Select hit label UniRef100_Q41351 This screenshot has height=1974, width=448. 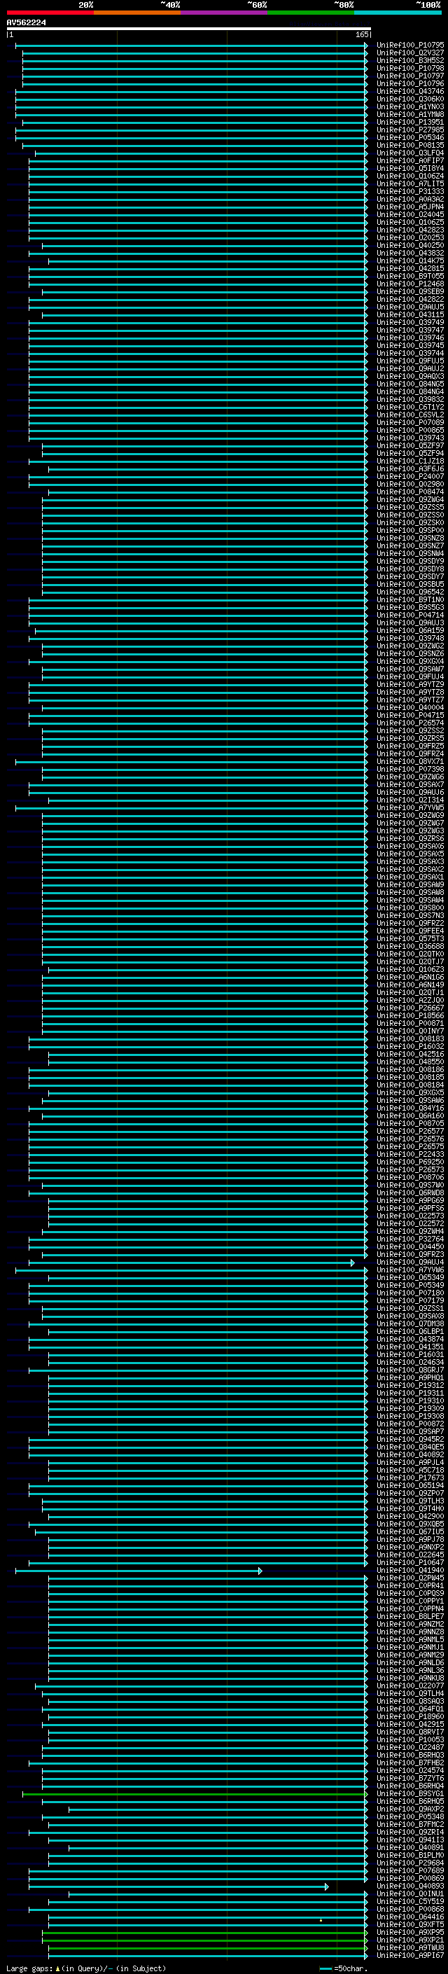[x=409, y=1347]
